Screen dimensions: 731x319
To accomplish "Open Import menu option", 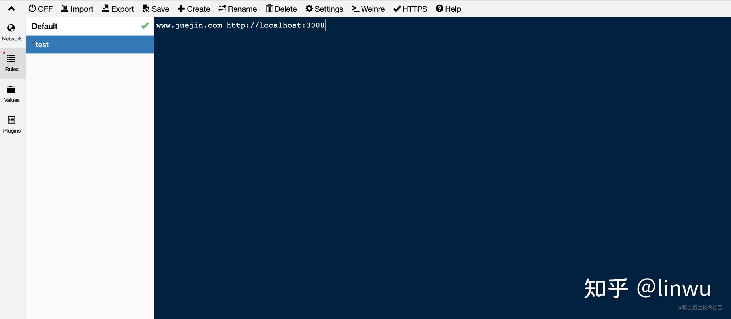I will coord(77,8).
